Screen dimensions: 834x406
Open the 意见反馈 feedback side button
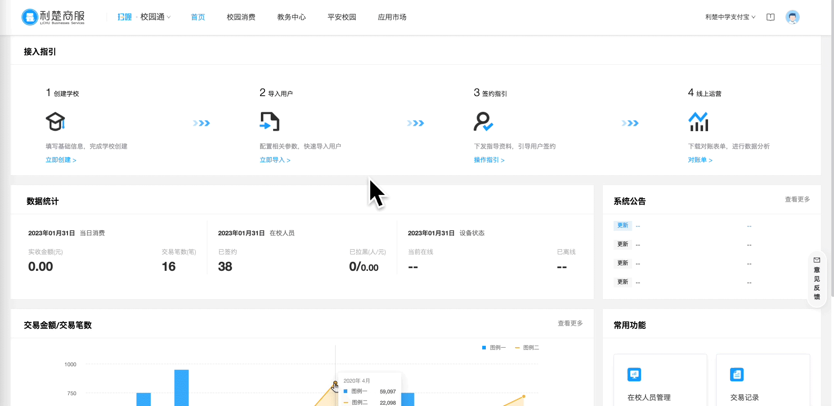pyautogui.click(x=817, y=278)
